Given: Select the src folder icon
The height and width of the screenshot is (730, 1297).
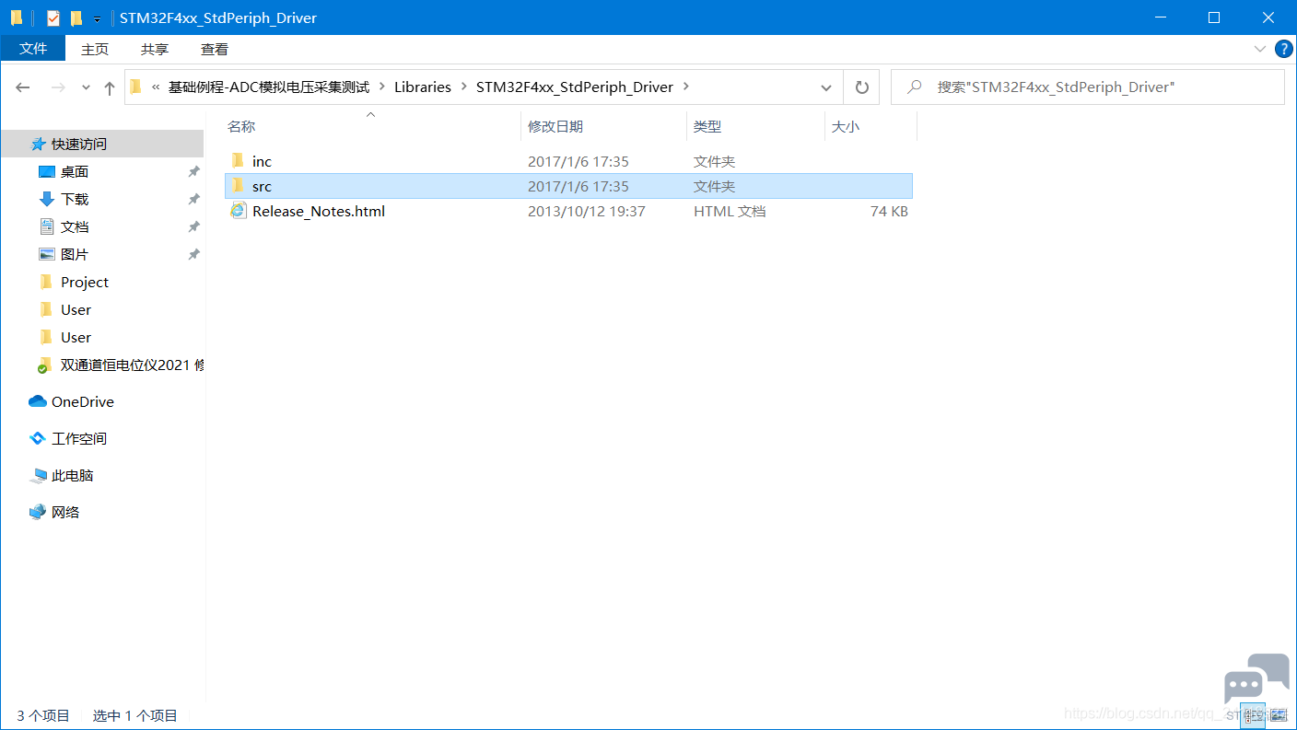Looking at the screenshot, I should (x=238, y=186).
